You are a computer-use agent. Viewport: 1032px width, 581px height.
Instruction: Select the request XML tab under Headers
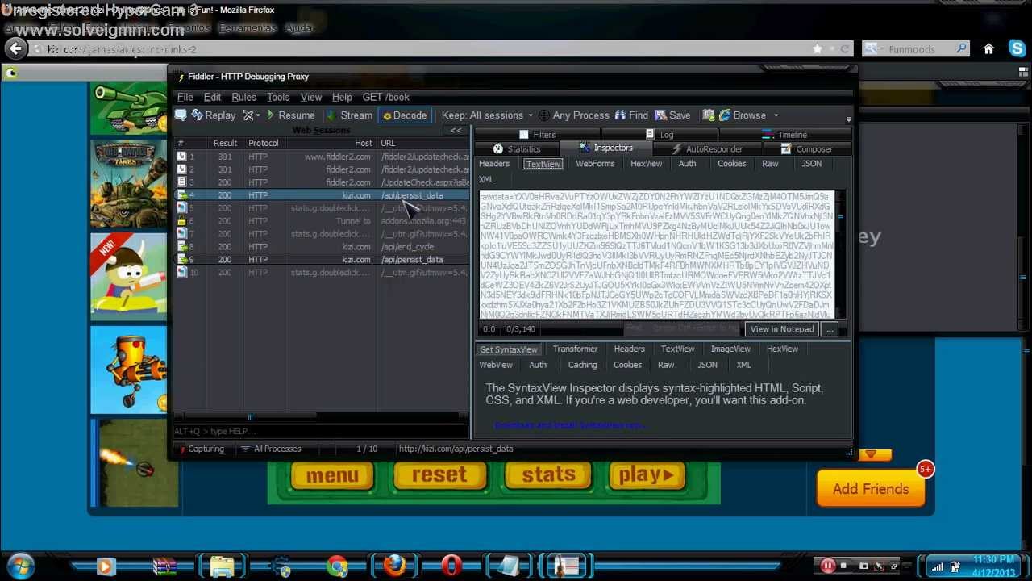485,179
